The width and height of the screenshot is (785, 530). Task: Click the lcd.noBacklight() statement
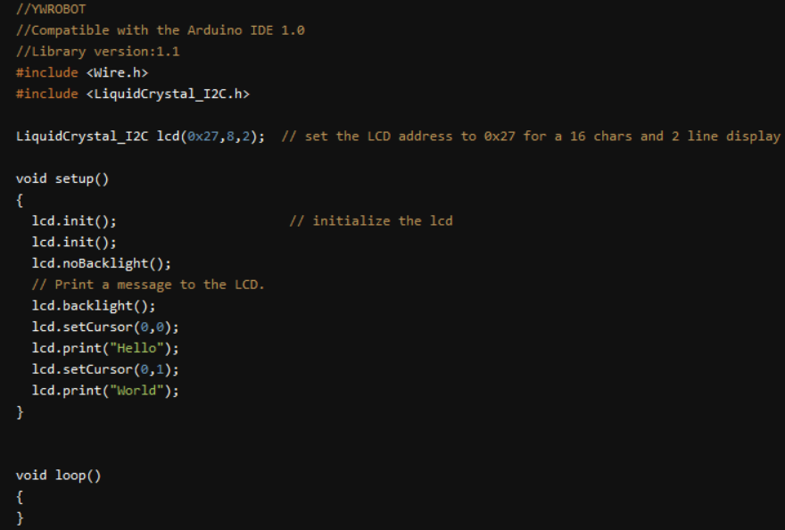[x=101, y=263]
